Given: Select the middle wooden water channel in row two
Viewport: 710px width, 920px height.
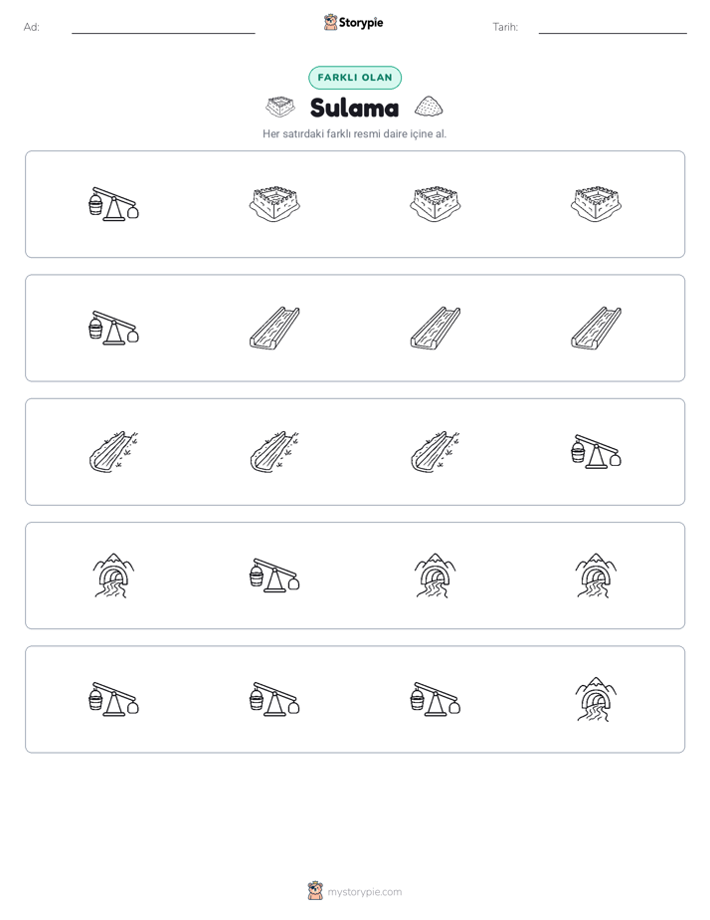Looking at the screenshot, I should [436, 328].
